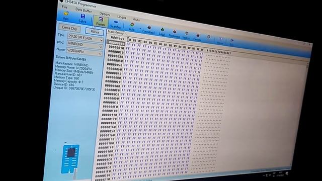Image resolution: width=322 pixels, height=181 pixels.
Task: Click the Scambia swap arrows icon
Action: point(115,25)
